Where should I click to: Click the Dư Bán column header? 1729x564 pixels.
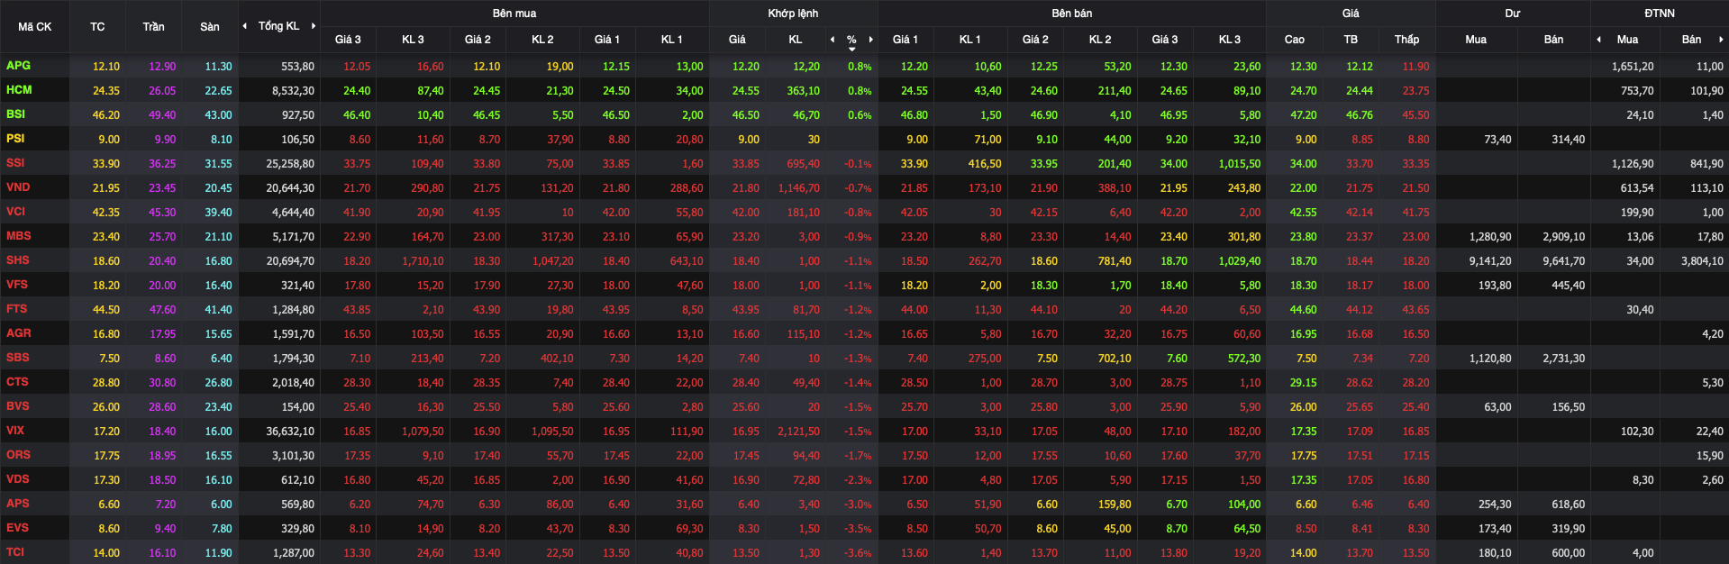1554,40
